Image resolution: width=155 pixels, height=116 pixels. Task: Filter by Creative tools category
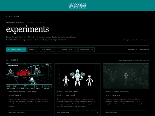(68, 50)
